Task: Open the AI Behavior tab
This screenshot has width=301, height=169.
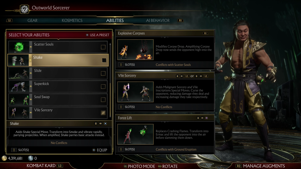Action: (x=158, y=20)
